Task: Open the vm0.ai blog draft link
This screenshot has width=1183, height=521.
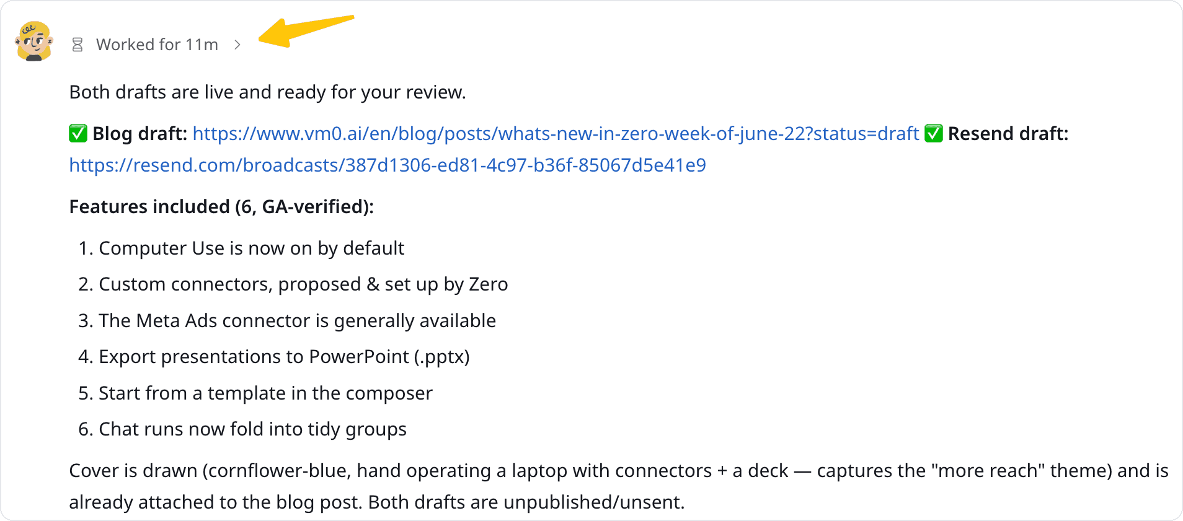Action: click(x=556, y=133)
